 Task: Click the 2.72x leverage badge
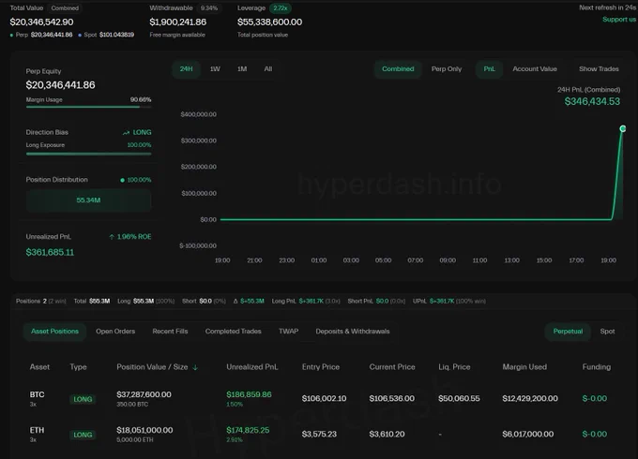(280, 8)
